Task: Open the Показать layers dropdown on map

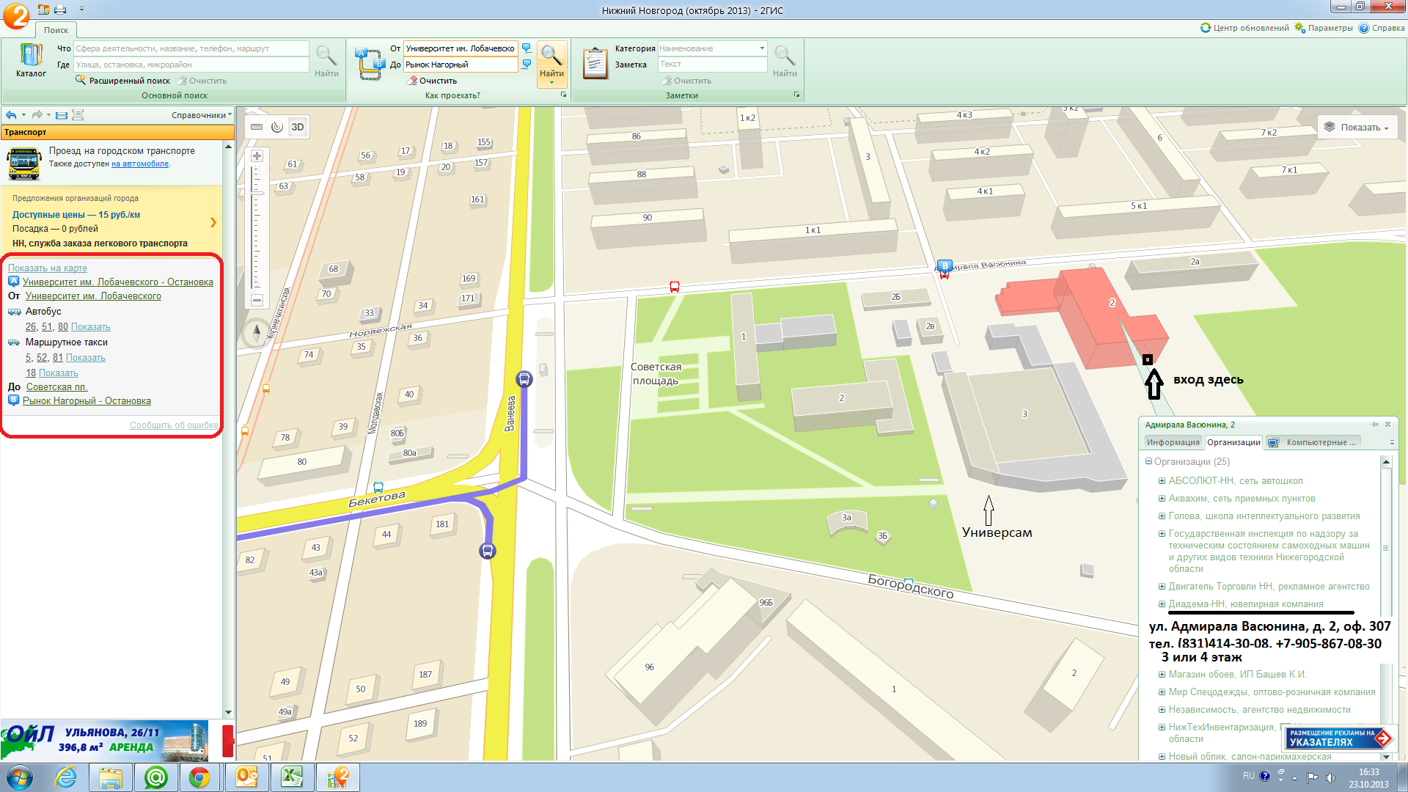Action: click(x=1357, y=128)
